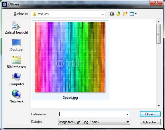Expand view options arrow next to view icon
Screen dimensions: 165x130
136,14
